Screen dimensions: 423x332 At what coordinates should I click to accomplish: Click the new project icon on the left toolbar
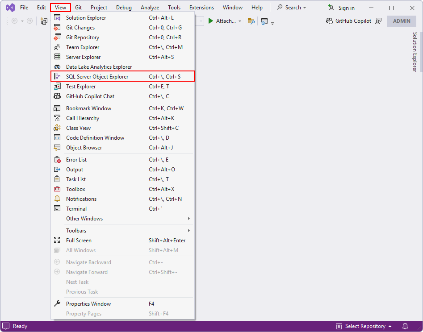pyautogui.click(x=43, y=21)
